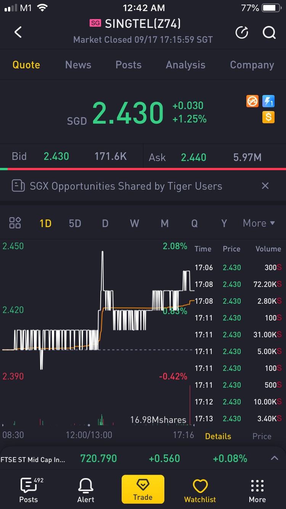Tap the large 2.430 last price
This screenshot has height=509, width=286.
128,113
